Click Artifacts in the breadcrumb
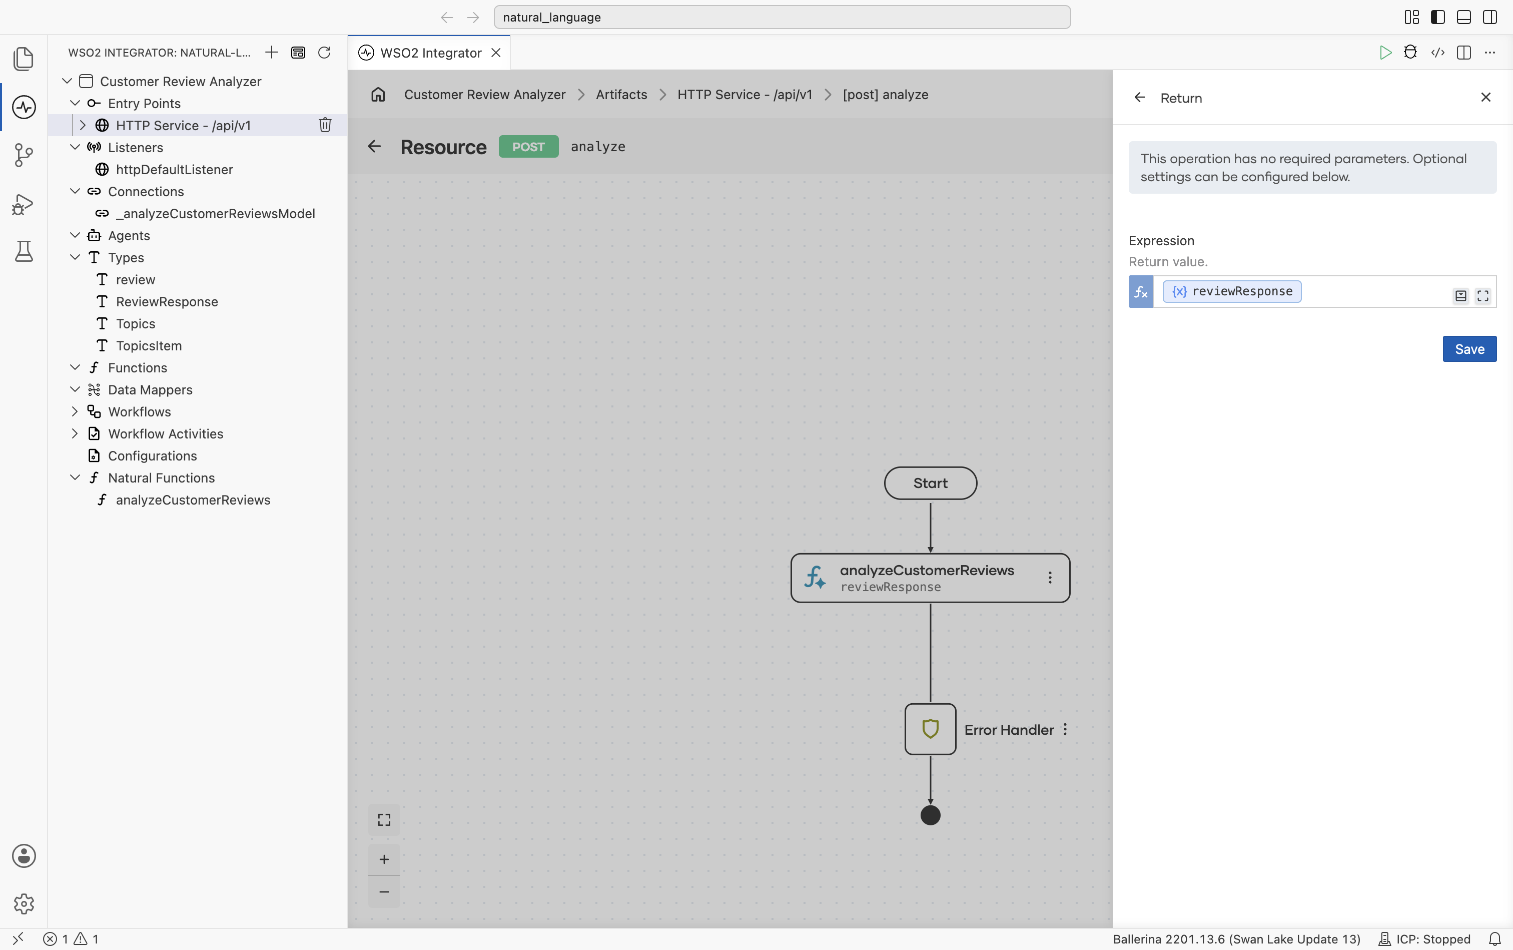 coord(621,94)
